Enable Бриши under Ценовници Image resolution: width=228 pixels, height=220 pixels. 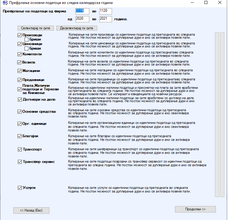pyautogui.click(x=26, y=48)
